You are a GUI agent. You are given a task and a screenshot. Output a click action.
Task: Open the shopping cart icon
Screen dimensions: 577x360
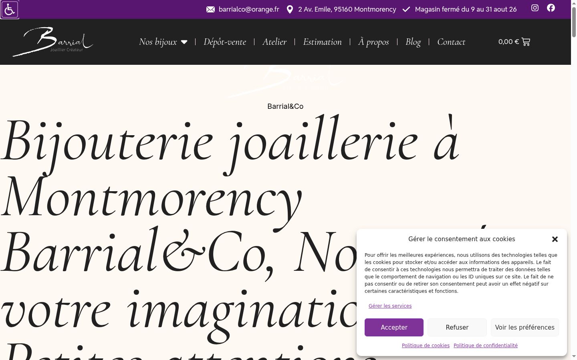pos(526,42)
